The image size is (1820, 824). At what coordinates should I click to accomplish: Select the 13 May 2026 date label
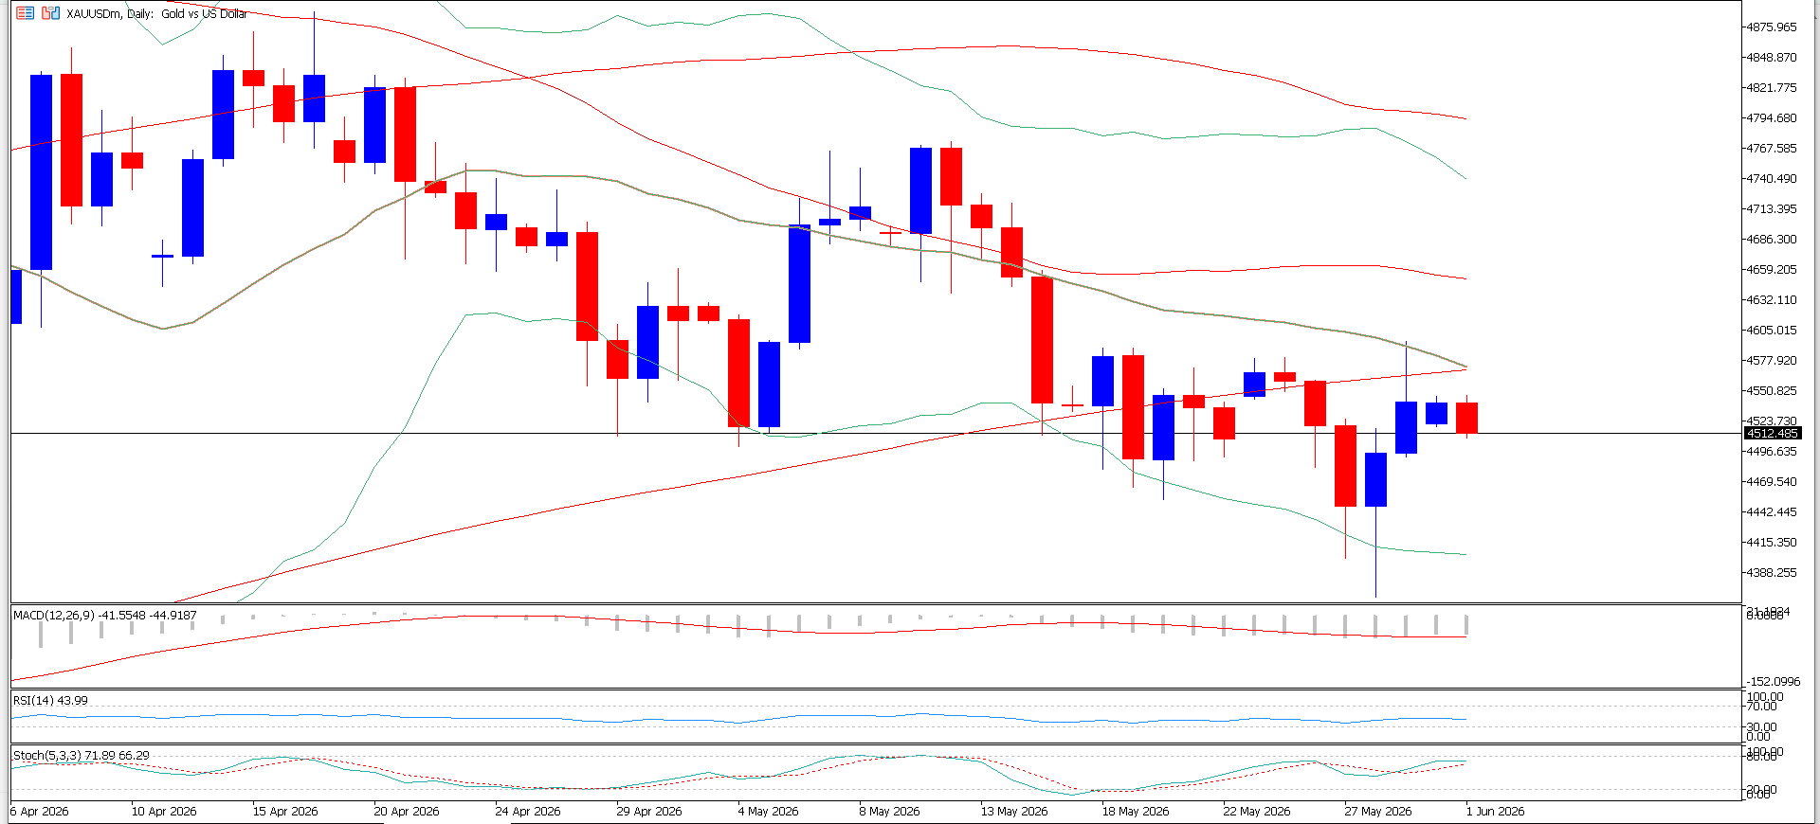1014,812
